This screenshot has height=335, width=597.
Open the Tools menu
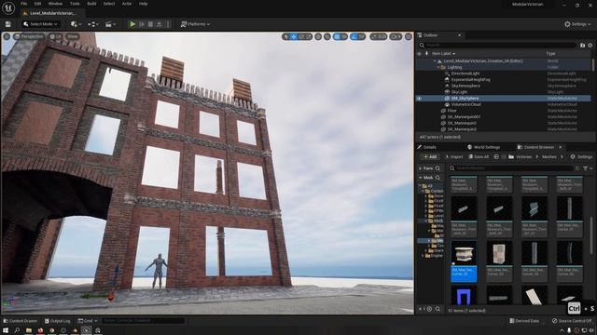(75, 4)
